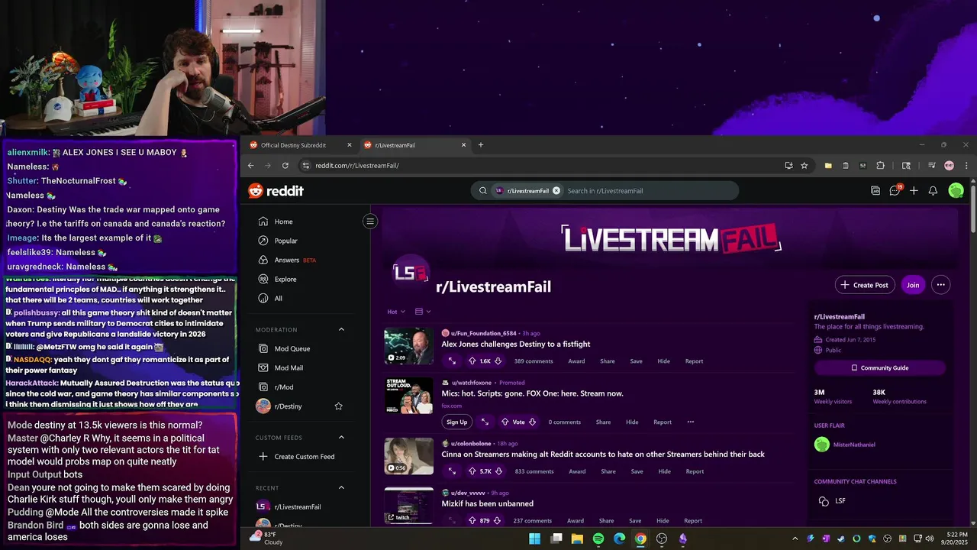Click the Create Post button
This screenshot has height=550, width=977.
[x=865, y=285]
